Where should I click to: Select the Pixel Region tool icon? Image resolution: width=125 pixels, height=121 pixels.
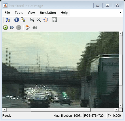[23, 20]
